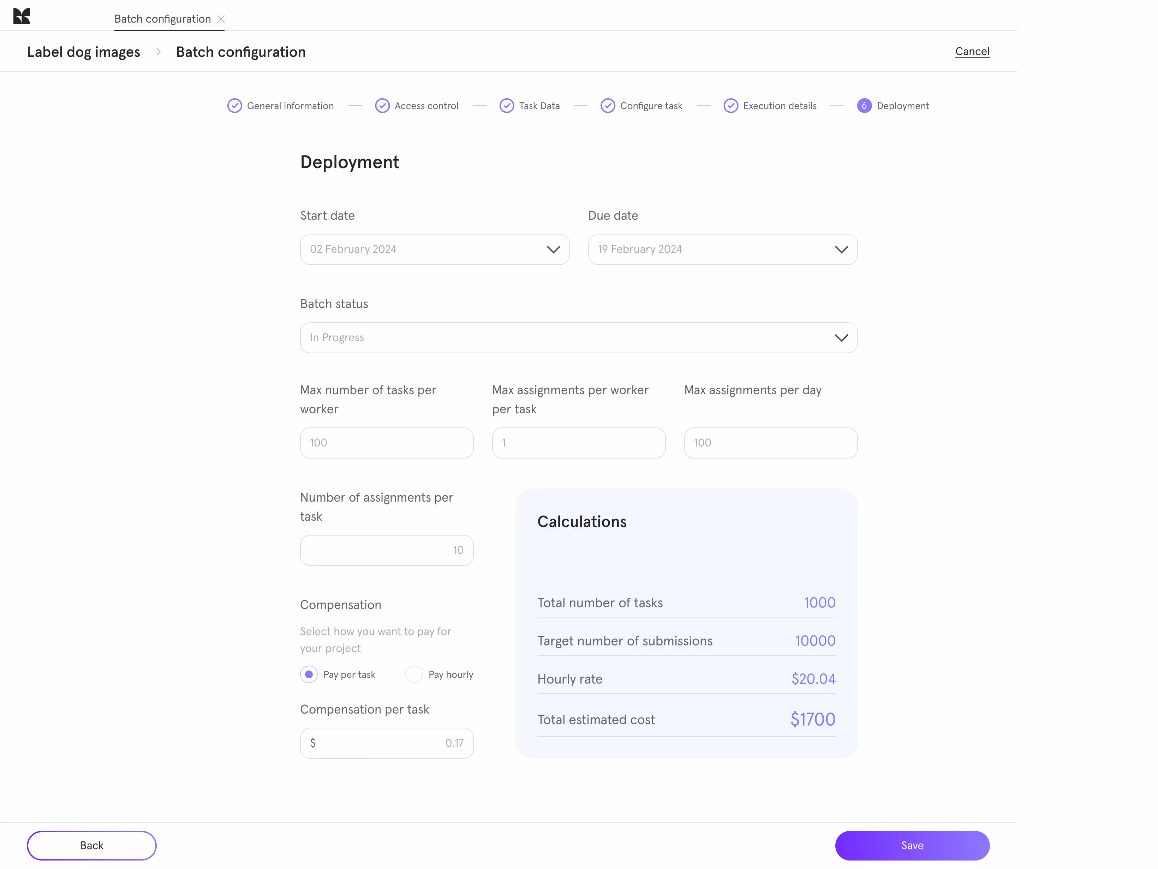Click the Deployment step number badge
1158x869 pixels.
(x=864, y=106)
